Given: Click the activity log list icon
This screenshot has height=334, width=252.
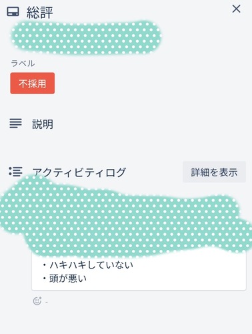Looking at the screenshot, I should [15, 172].
